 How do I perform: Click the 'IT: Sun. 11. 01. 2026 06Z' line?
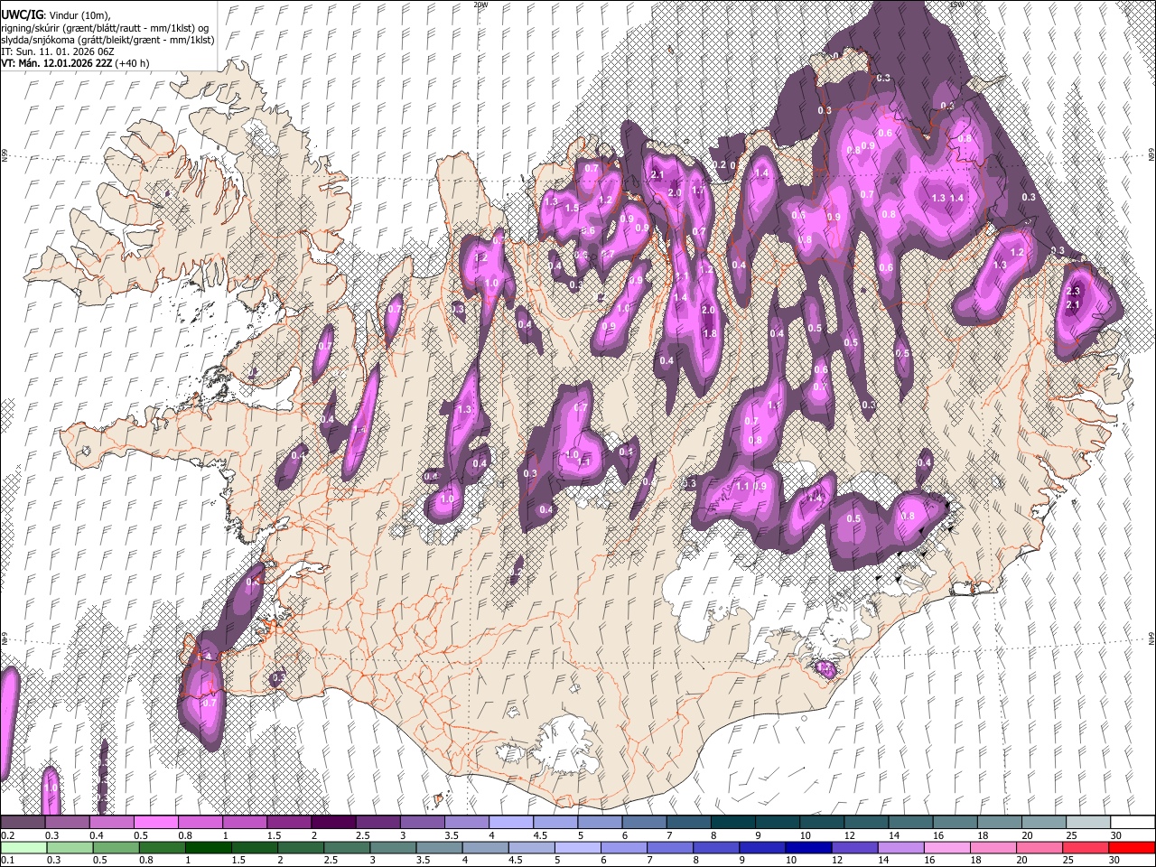57,51
